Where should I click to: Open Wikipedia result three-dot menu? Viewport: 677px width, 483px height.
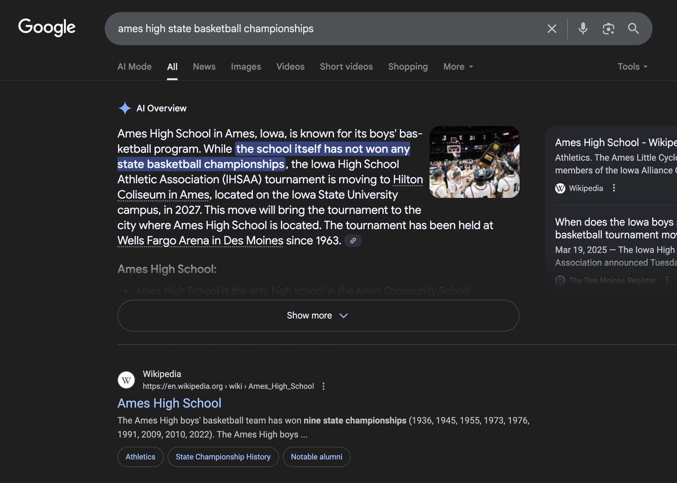pyautogui.click(x=323, y=387)
